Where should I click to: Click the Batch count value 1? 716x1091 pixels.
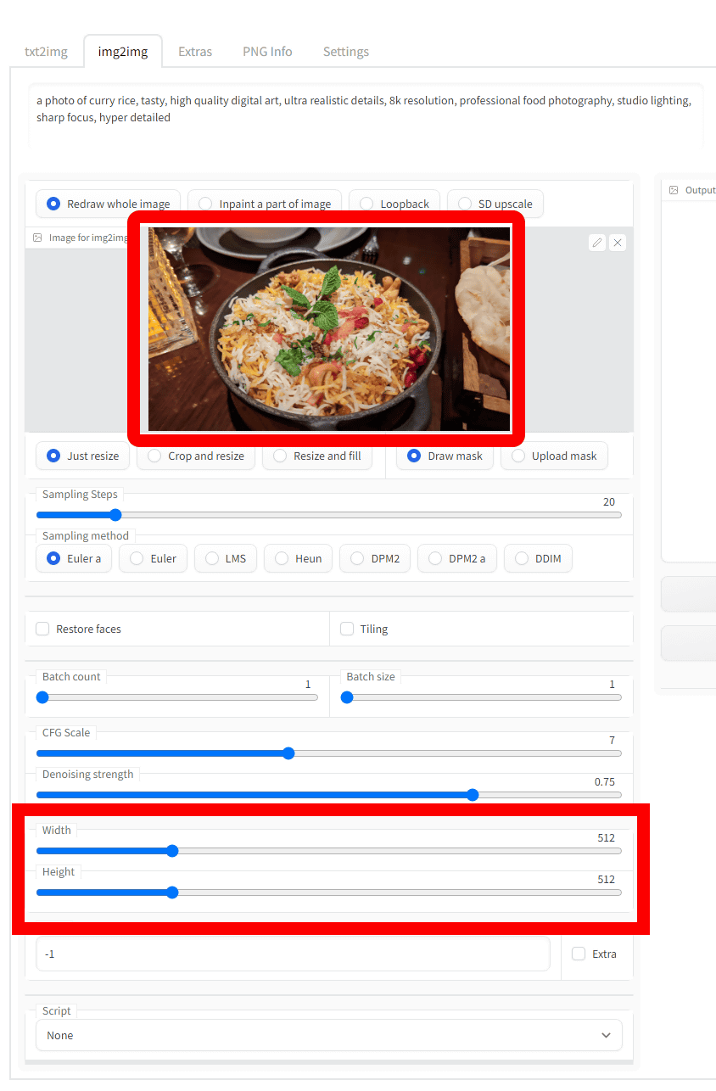coord(308,684)
